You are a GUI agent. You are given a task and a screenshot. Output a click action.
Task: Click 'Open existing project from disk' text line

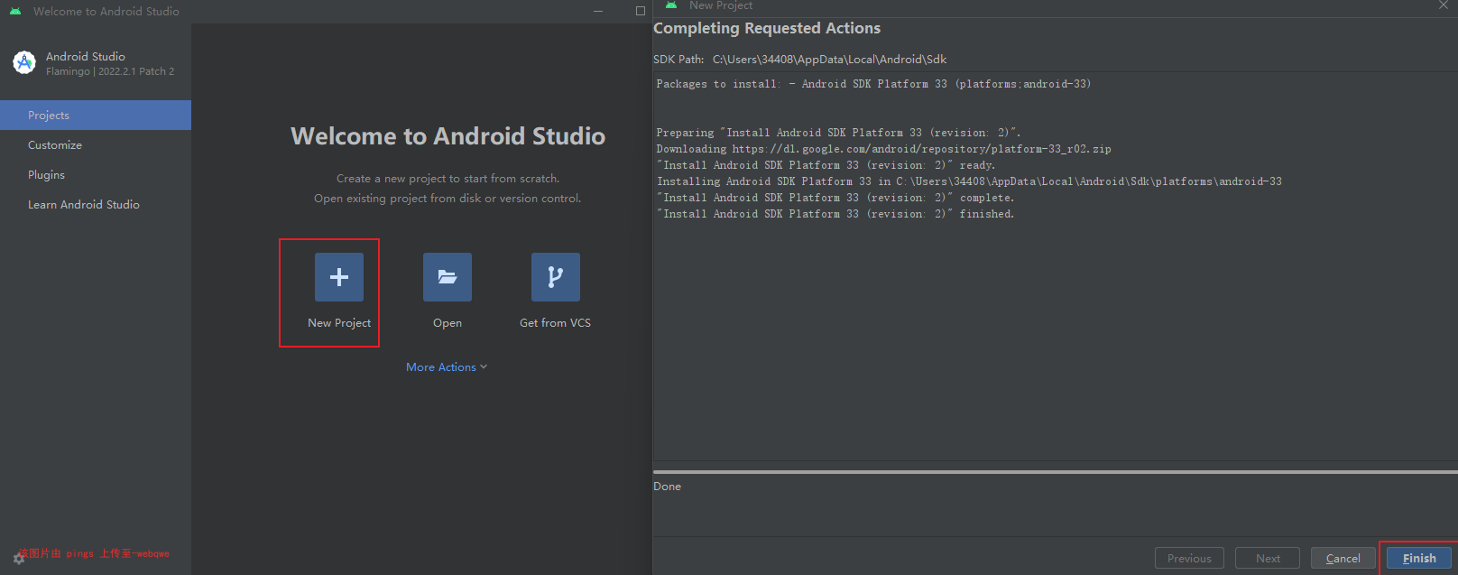[448, 199]
